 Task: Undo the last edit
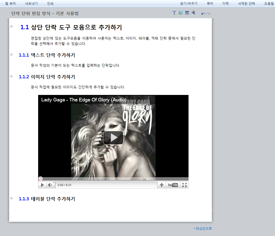[203, 14]
